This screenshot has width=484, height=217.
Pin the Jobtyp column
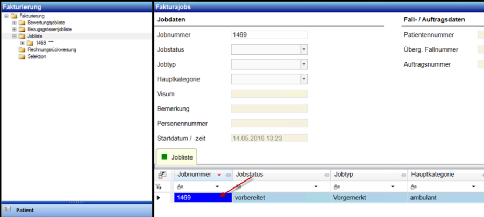click(x=403, y=175)
